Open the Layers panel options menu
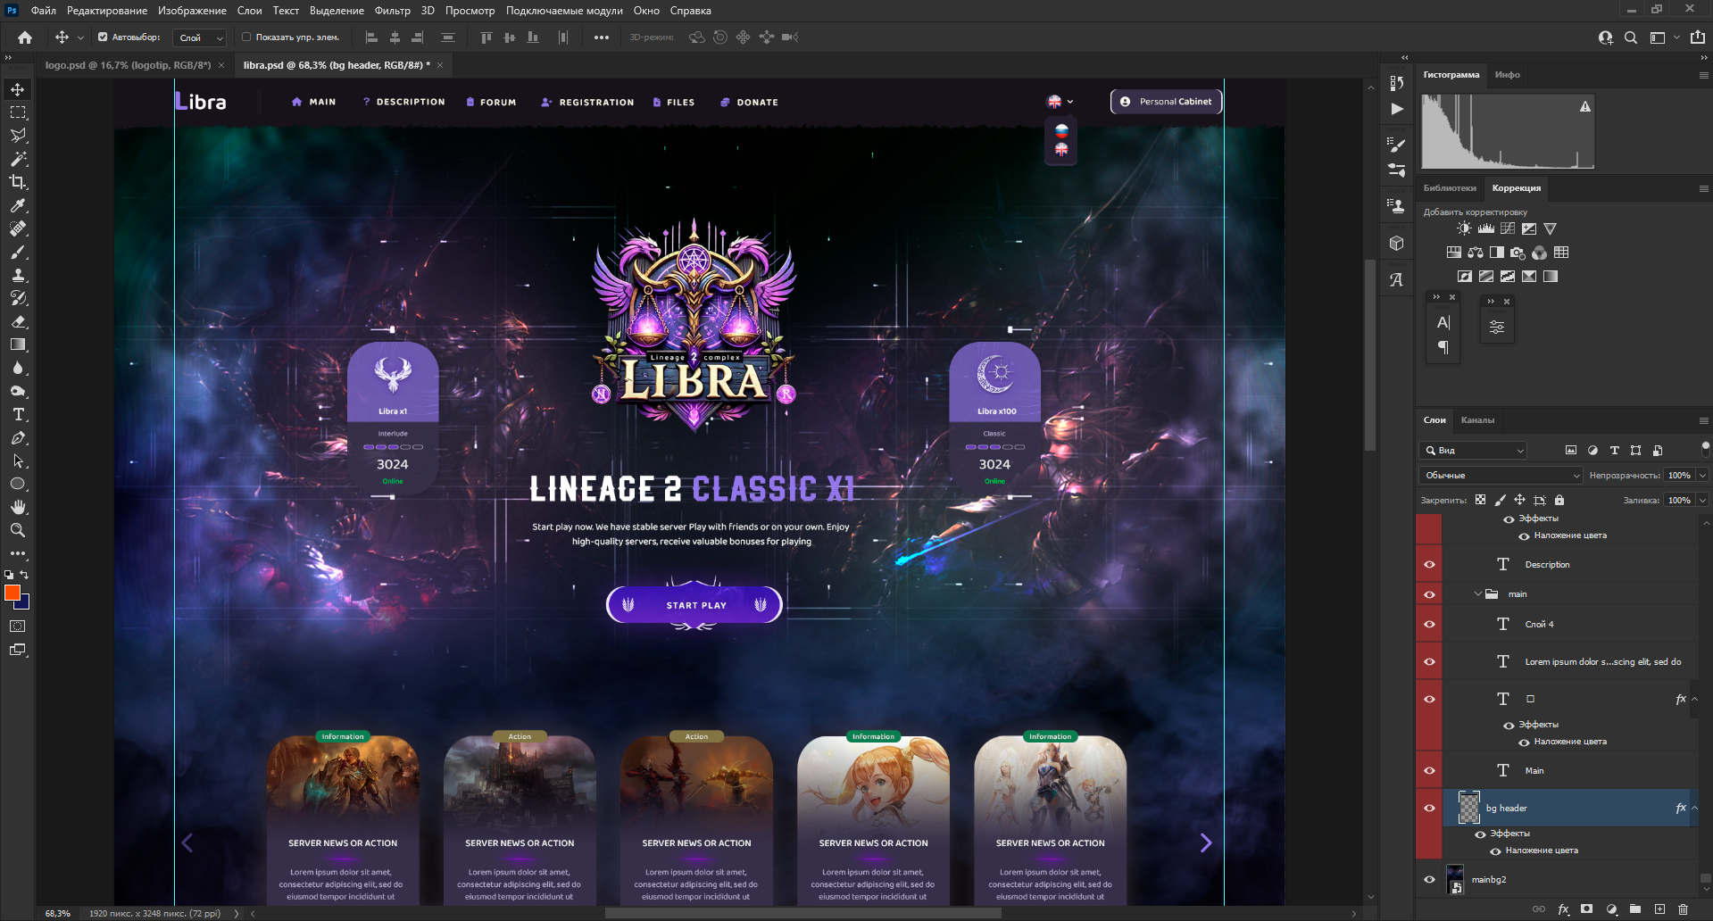1713x921 pixels. pos(1703,420)
